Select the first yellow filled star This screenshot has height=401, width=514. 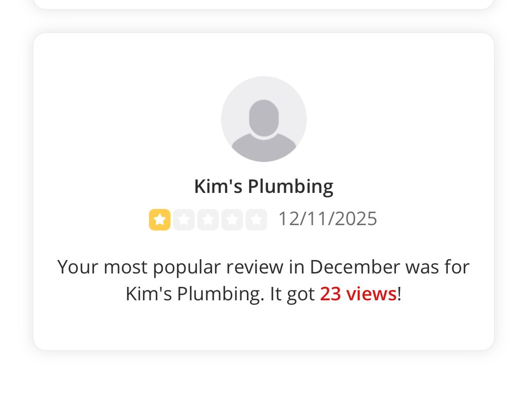(x=159, y=220)
